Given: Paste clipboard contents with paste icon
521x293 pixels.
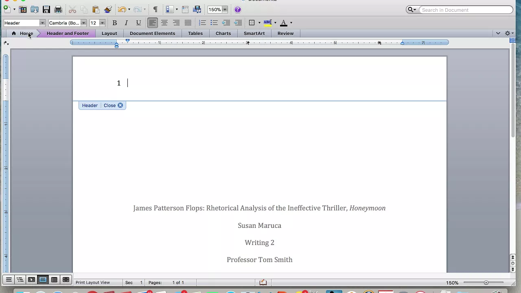Looking at the screenshot, I should [96, 9].
